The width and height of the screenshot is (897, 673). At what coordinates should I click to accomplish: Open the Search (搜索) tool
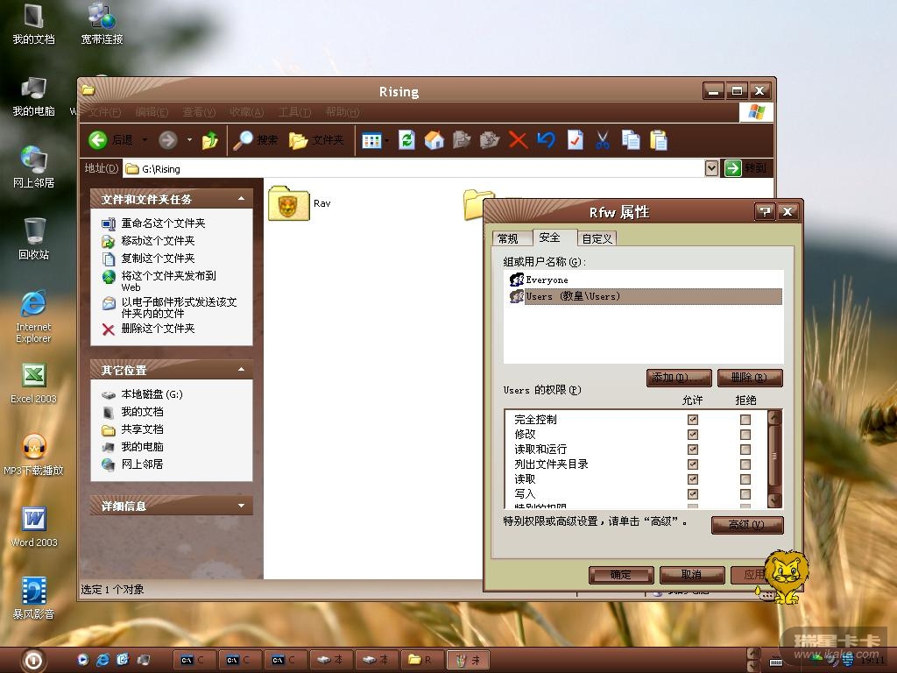click(x=256, y=139)
